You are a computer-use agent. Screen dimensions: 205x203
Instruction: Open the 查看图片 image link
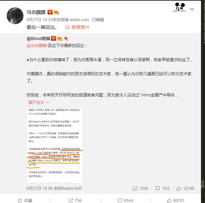77,27
